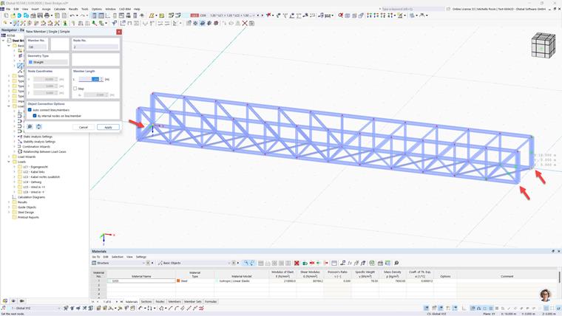This screenshot has width=562, height=316.
Task: Open the CAD-BIM menu
Action: click(125, 9)
